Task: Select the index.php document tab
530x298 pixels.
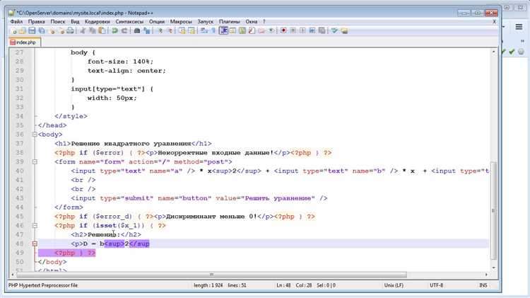Action: [x=25, y=42]
